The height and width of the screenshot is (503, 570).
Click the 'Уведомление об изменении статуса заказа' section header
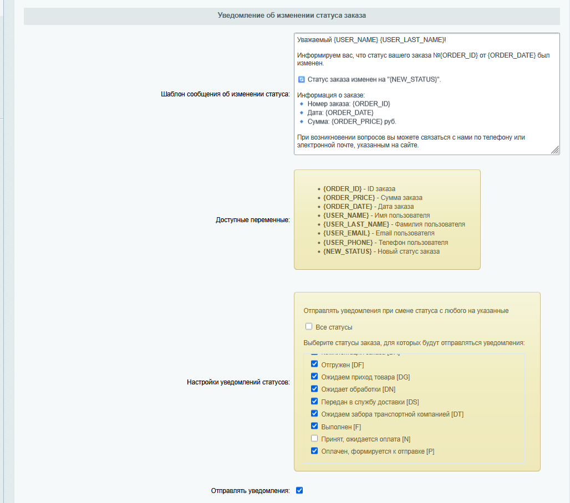coord(292,16)
